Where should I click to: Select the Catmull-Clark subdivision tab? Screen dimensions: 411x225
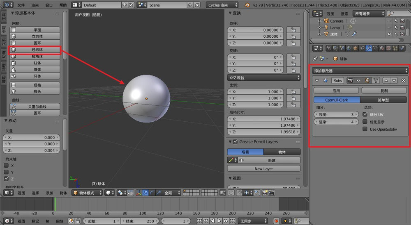pyautogui.click(x=337, y=100)
